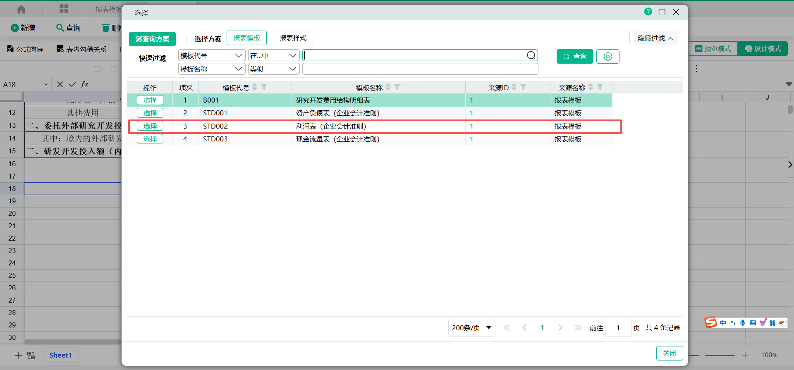The width and height of the screenshot is (794, 370).
Task: Select the 报表样式 scheme tab
Action: coord(293,38)
